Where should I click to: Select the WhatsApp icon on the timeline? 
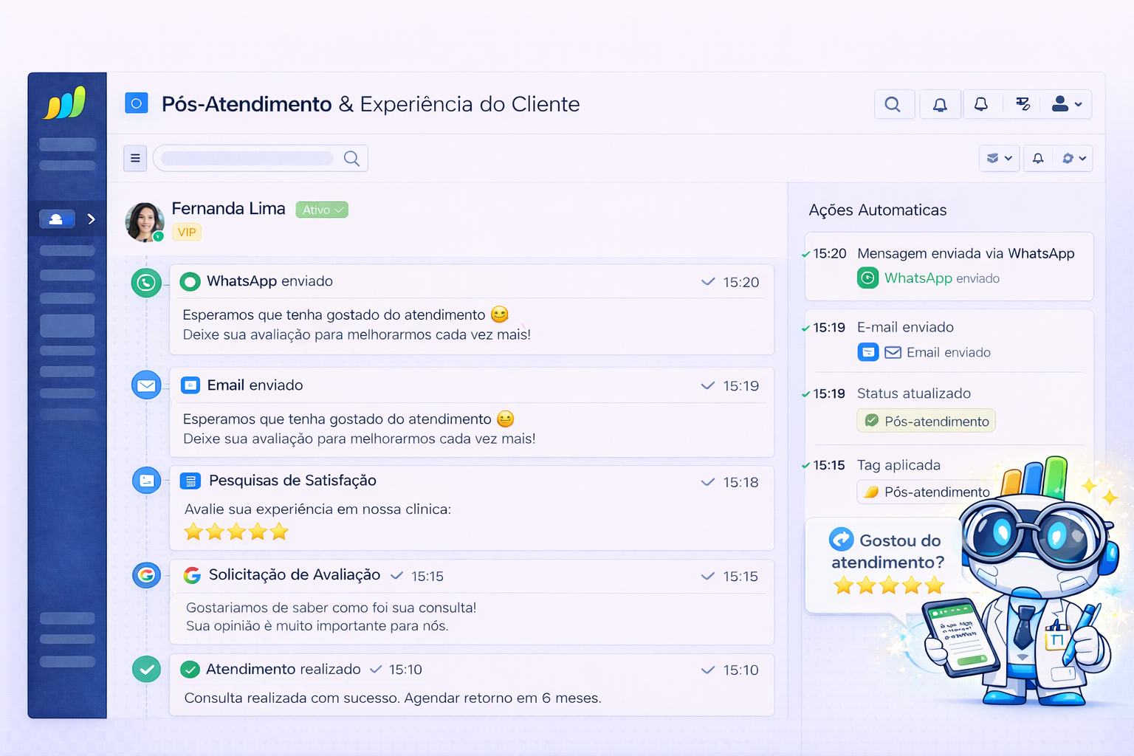pyautogui.click(x=146, y=282)
